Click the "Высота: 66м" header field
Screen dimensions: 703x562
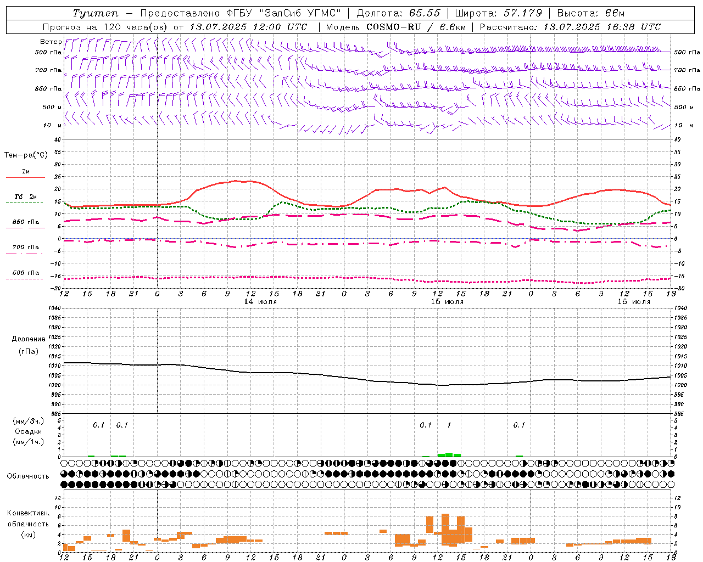tap(591, 13)
